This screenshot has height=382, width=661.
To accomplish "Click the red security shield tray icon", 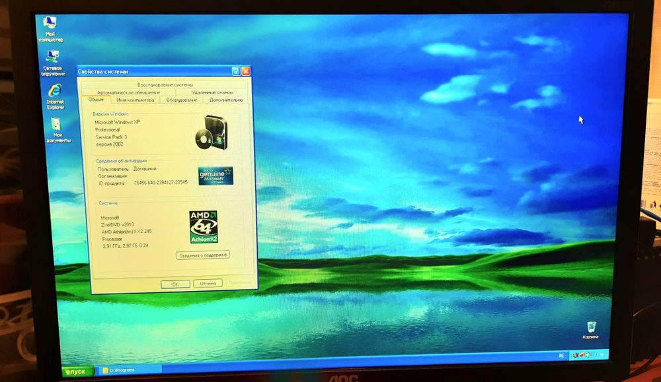I will [x=582, y=355].
